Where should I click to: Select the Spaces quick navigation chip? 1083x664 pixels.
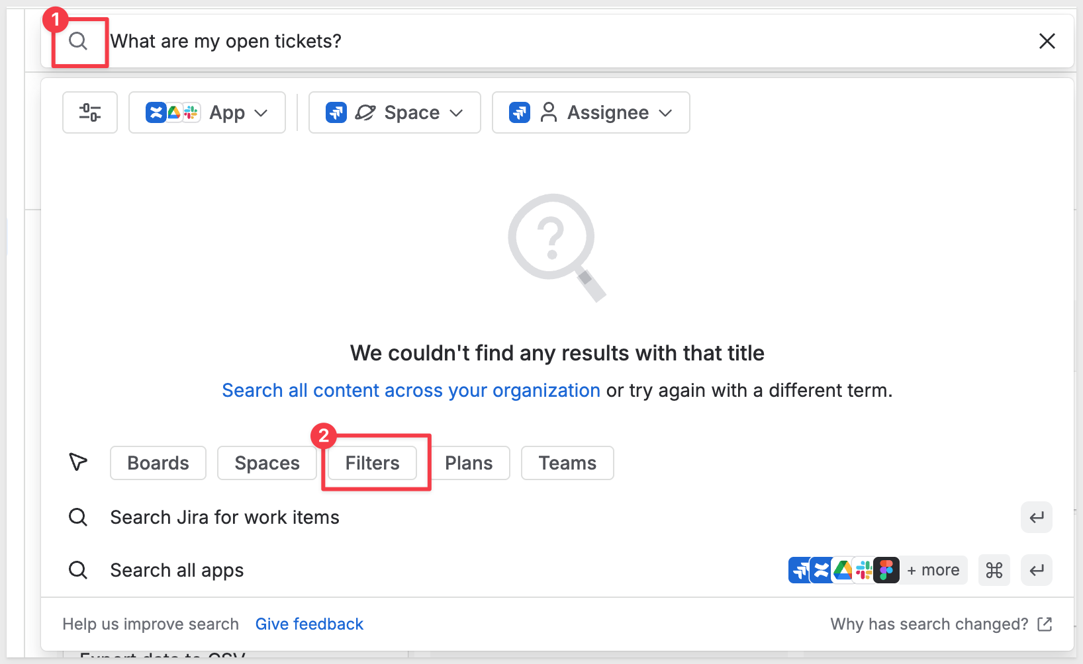point(267,463)
